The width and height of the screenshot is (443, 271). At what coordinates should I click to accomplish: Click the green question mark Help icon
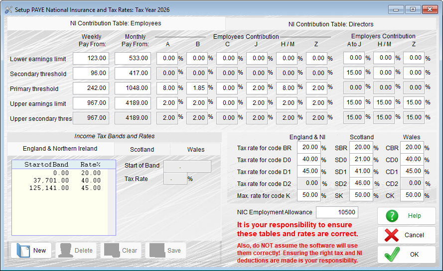[x=392, y=216]
